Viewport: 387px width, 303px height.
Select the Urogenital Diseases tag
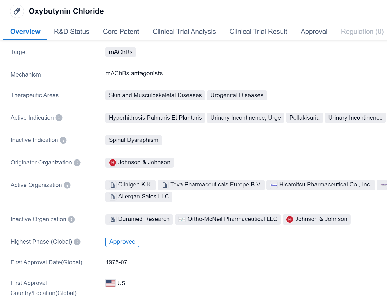coord(237,95)
